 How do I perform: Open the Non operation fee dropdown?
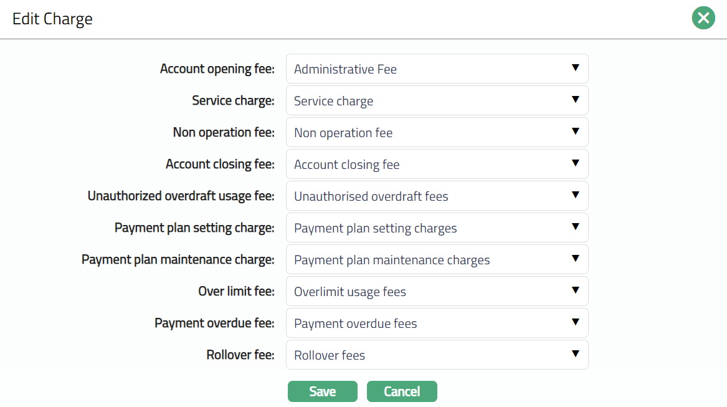tap(437, 132)
